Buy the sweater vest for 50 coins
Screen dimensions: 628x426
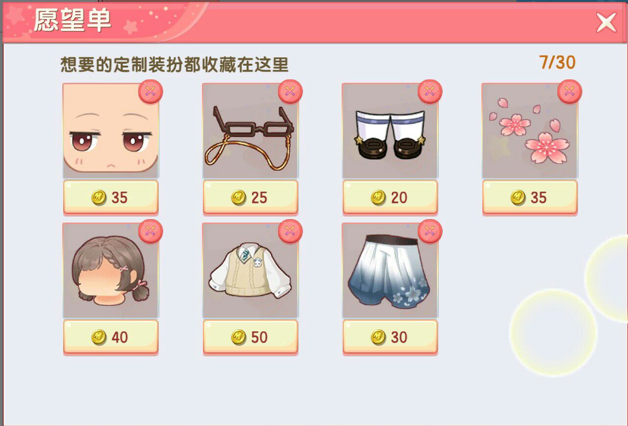(x=251, y=337)
